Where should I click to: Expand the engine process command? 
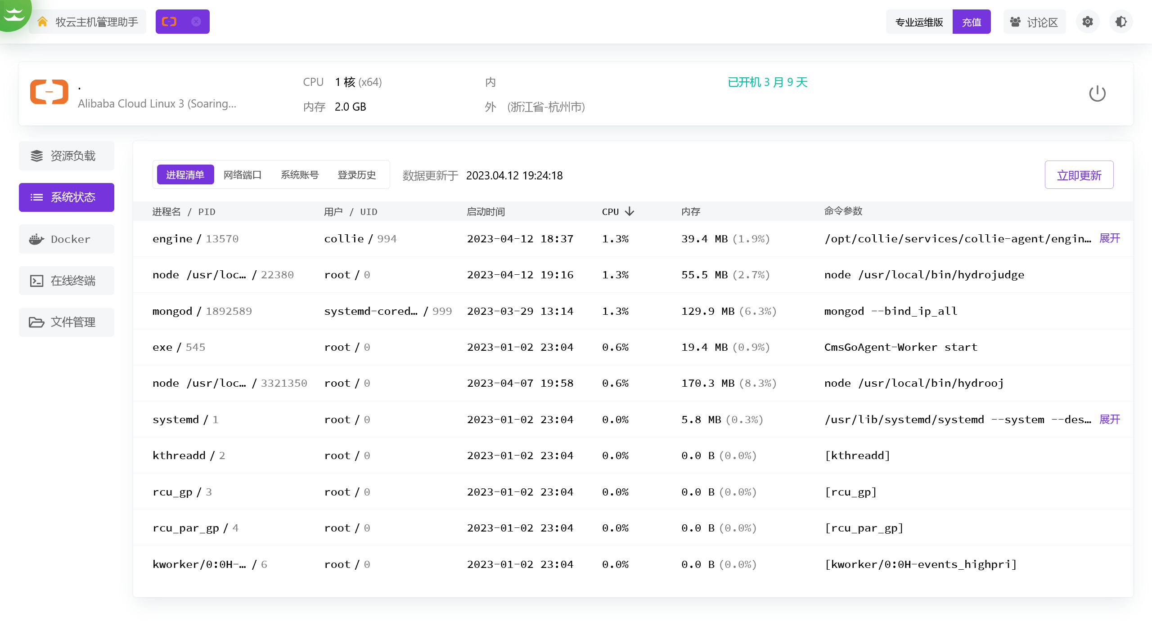[x=1109, y=238]
